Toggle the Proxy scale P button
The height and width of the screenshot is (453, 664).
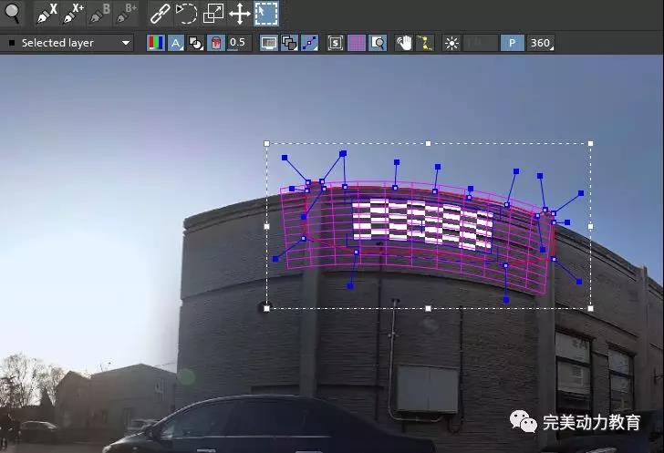(x=512, y=43)
